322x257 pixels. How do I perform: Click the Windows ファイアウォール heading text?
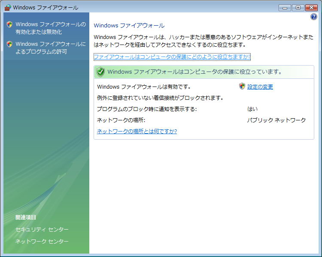pyautogui.click(x=129, y=26)
